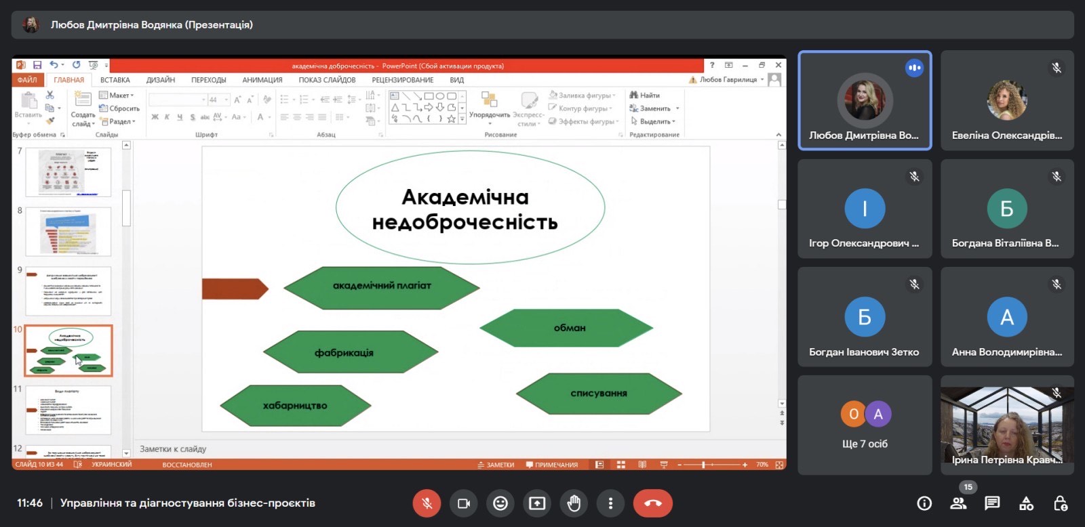Expand the Макет layout dropdown
Screen dimensions: 1085x527
[x=117, y=96]
